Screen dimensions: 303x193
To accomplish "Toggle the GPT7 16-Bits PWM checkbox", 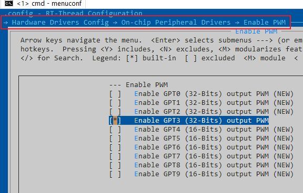I will pyautogui.click(x=115, y=156).
